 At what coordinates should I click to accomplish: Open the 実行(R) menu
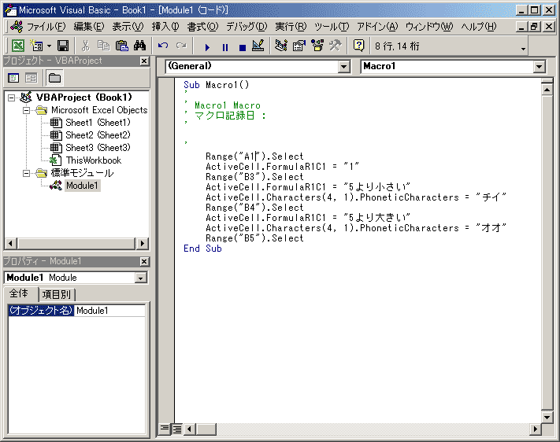click(291, 27)
